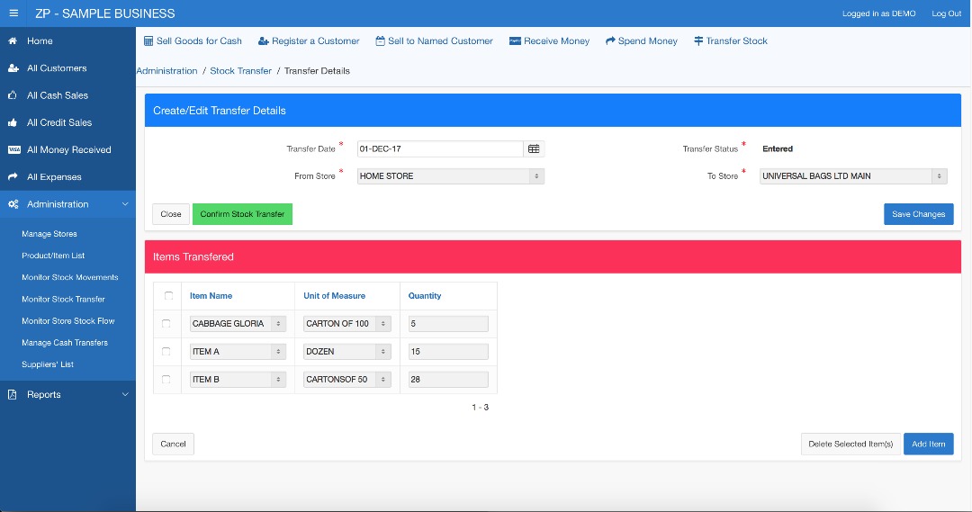This screenshot has width=972, height=512.
Task: Check the CABBAGE GLORIA row checkbox
Action: pos(166,324)
